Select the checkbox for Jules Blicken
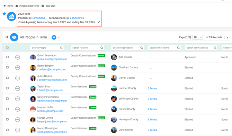 (x=7, y=78)
